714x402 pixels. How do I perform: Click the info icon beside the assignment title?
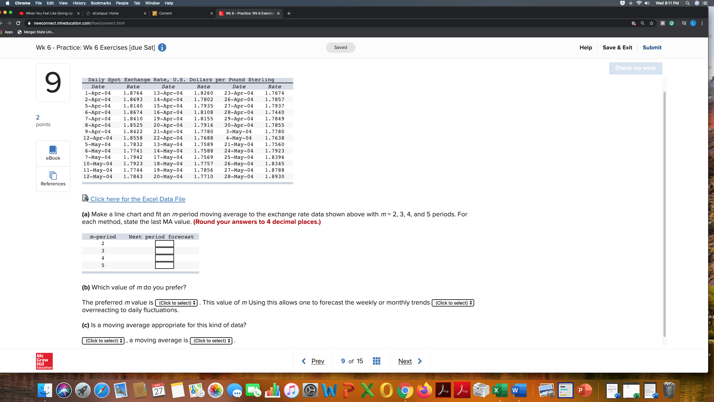point(162,47)
